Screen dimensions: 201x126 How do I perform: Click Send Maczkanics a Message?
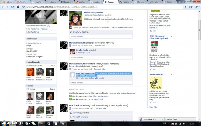(37, 29)
